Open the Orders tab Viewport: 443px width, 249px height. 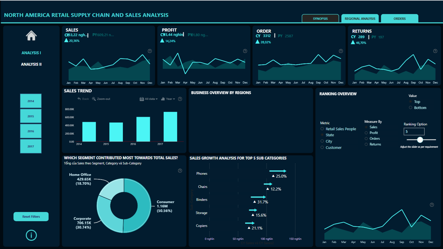(399, 19)
